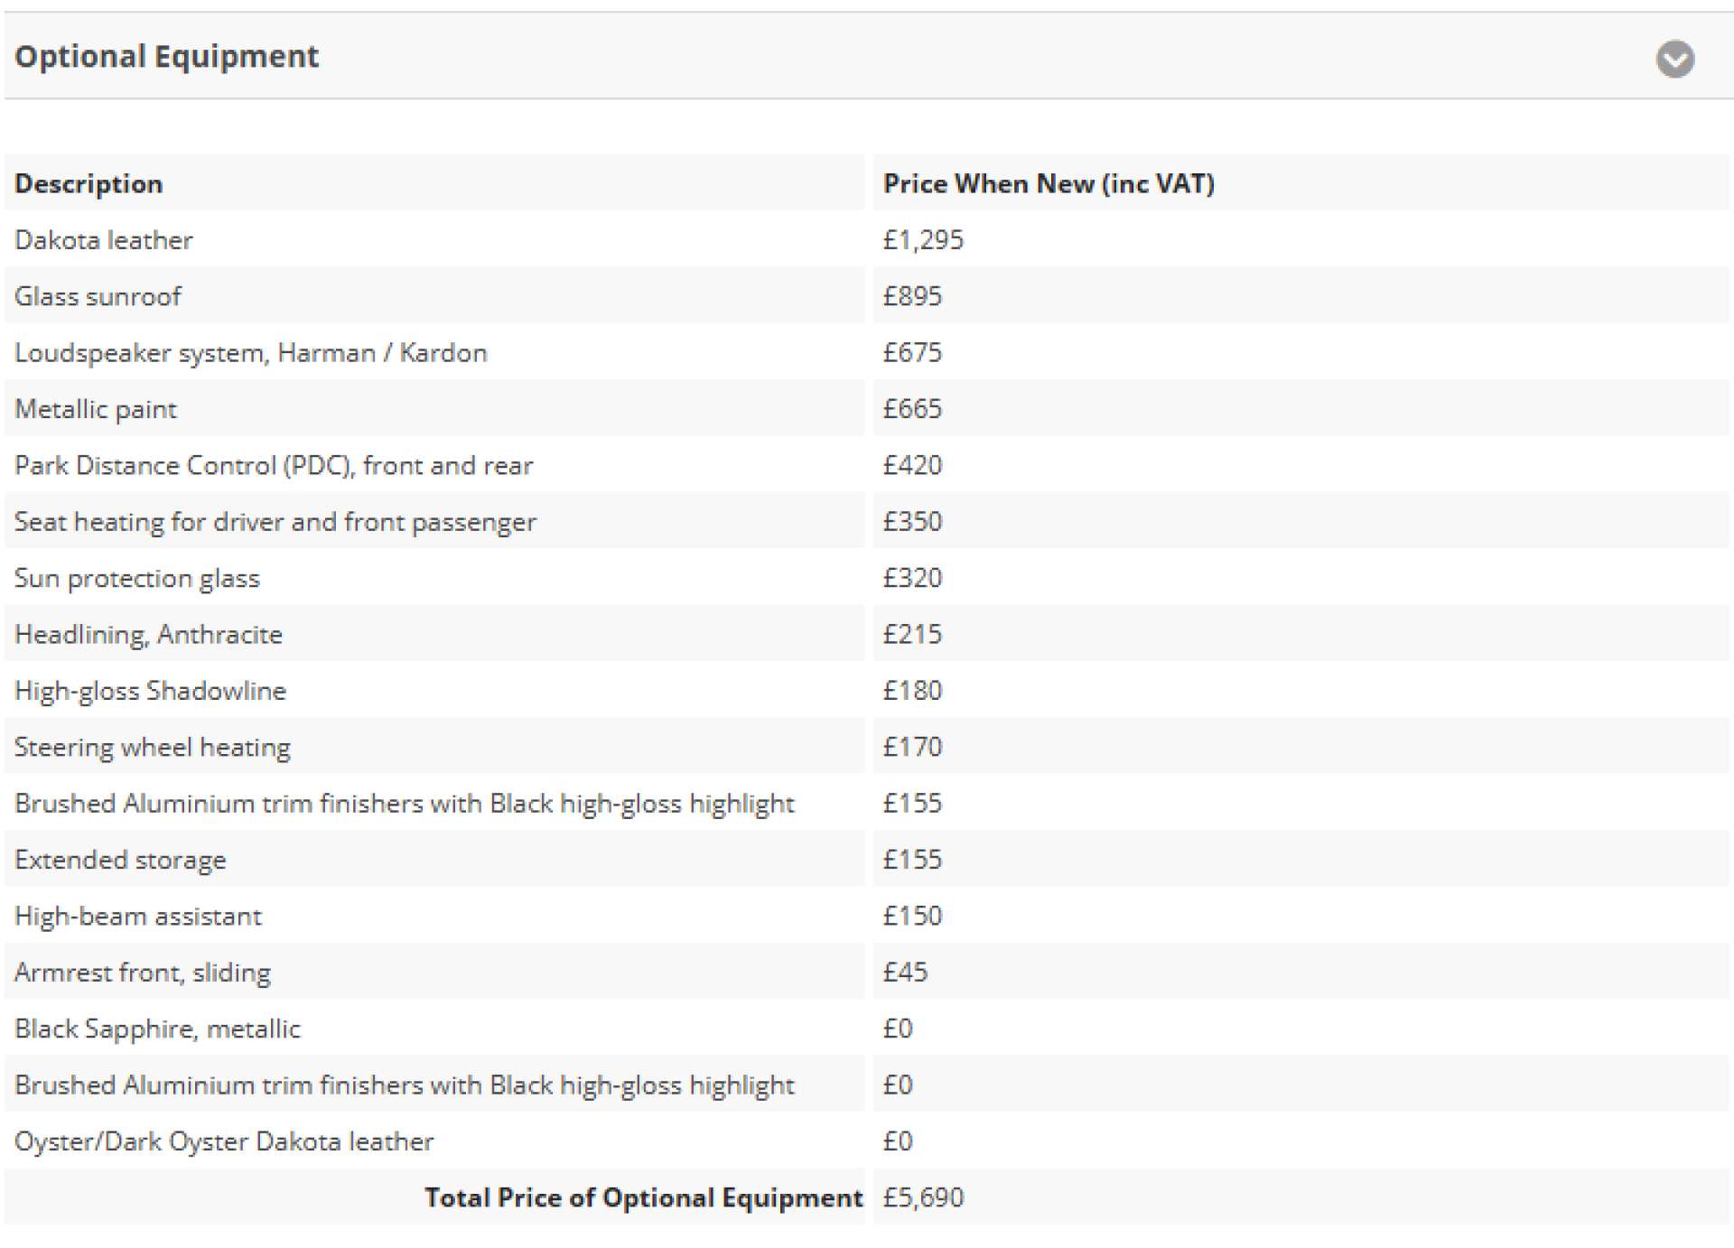
Task: Select Headlining, Anthracite row
Action: point(867,634)
